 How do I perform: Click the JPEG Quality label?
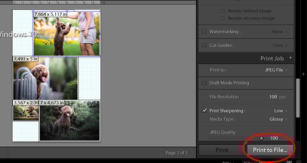point(223,132)
